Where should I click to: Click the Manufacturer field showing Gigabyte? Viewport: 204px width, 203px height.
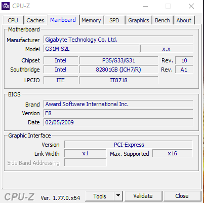[x=118, y=40]
